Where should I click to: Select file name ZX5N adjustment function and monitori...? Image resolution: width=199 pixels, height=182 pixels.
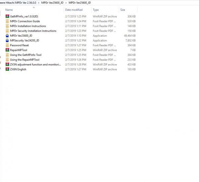[35, 64]
